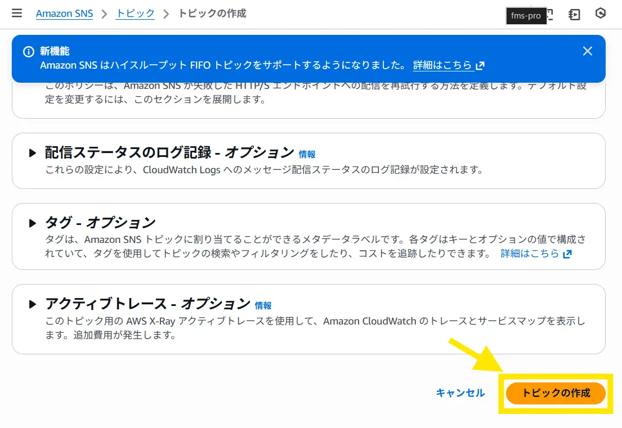Click external link icon in FIFO banner
The image size is (622, 428).
click(480, 66)
